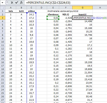107x103 pixels.
Task: Select column C header
Action: 32,8
